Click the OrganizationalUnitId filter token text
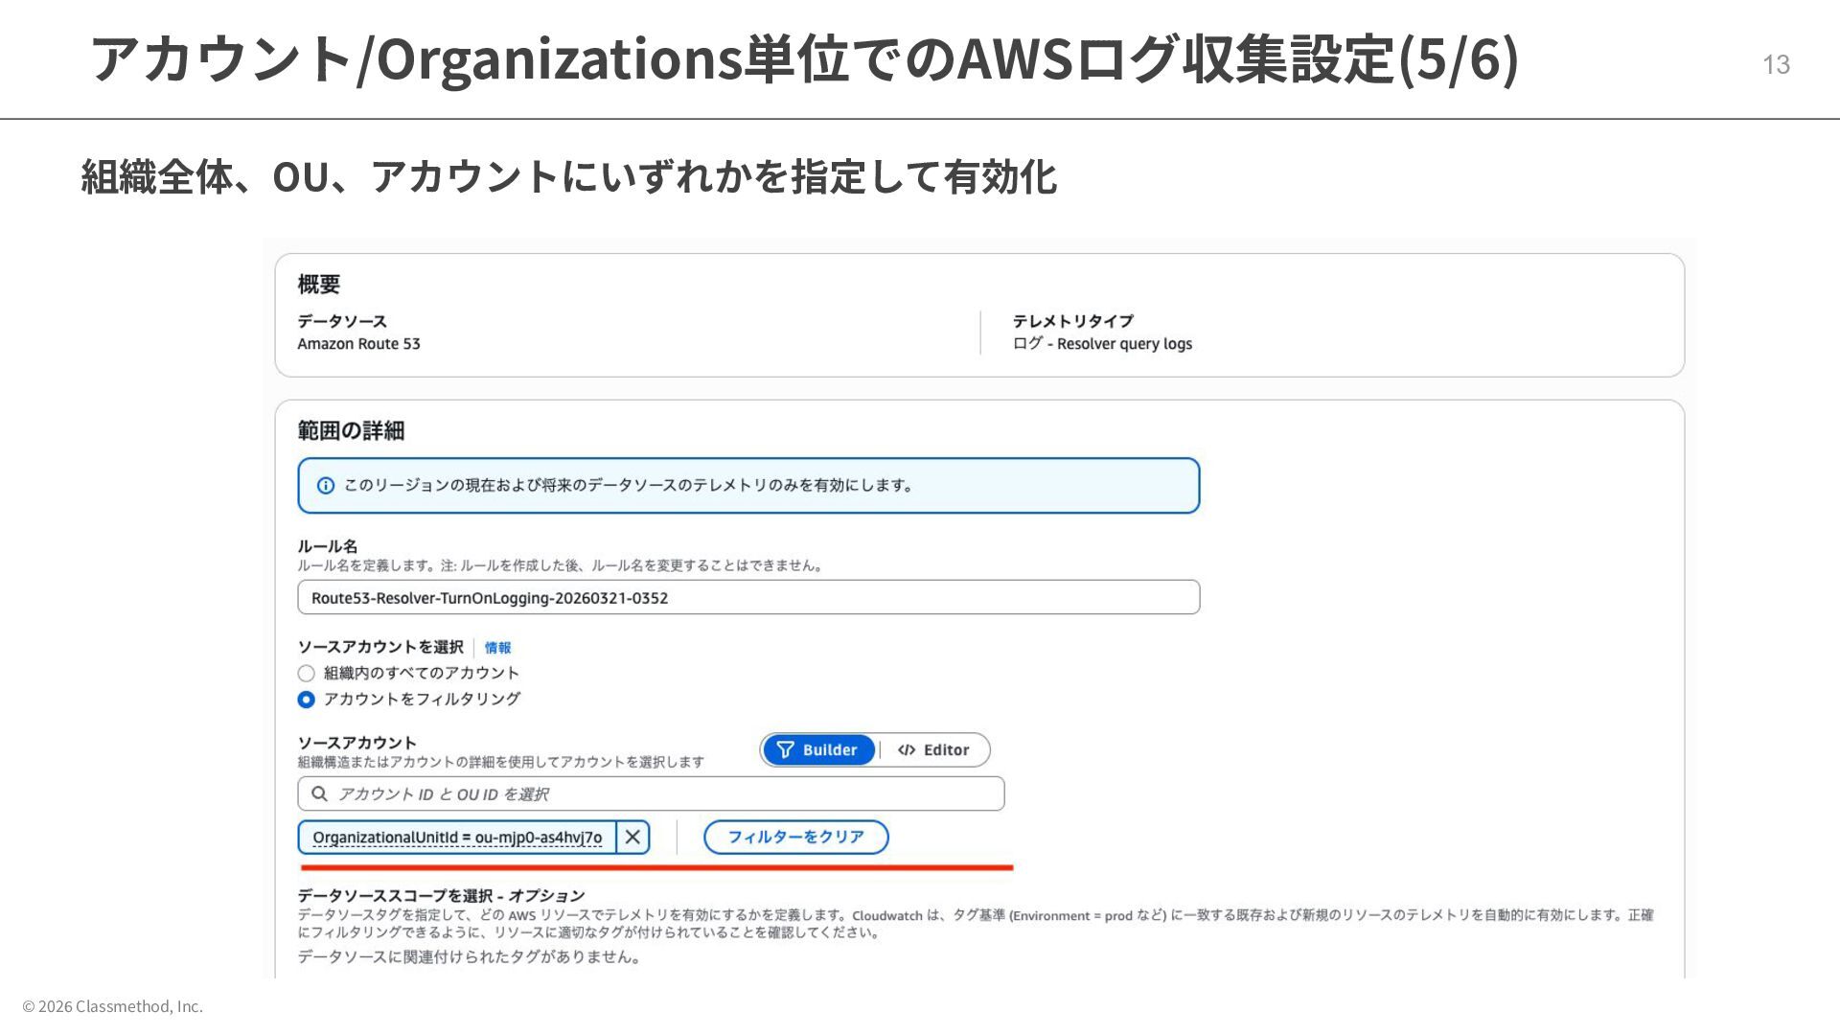The image size is (1840, 1035). click(457, 837)
